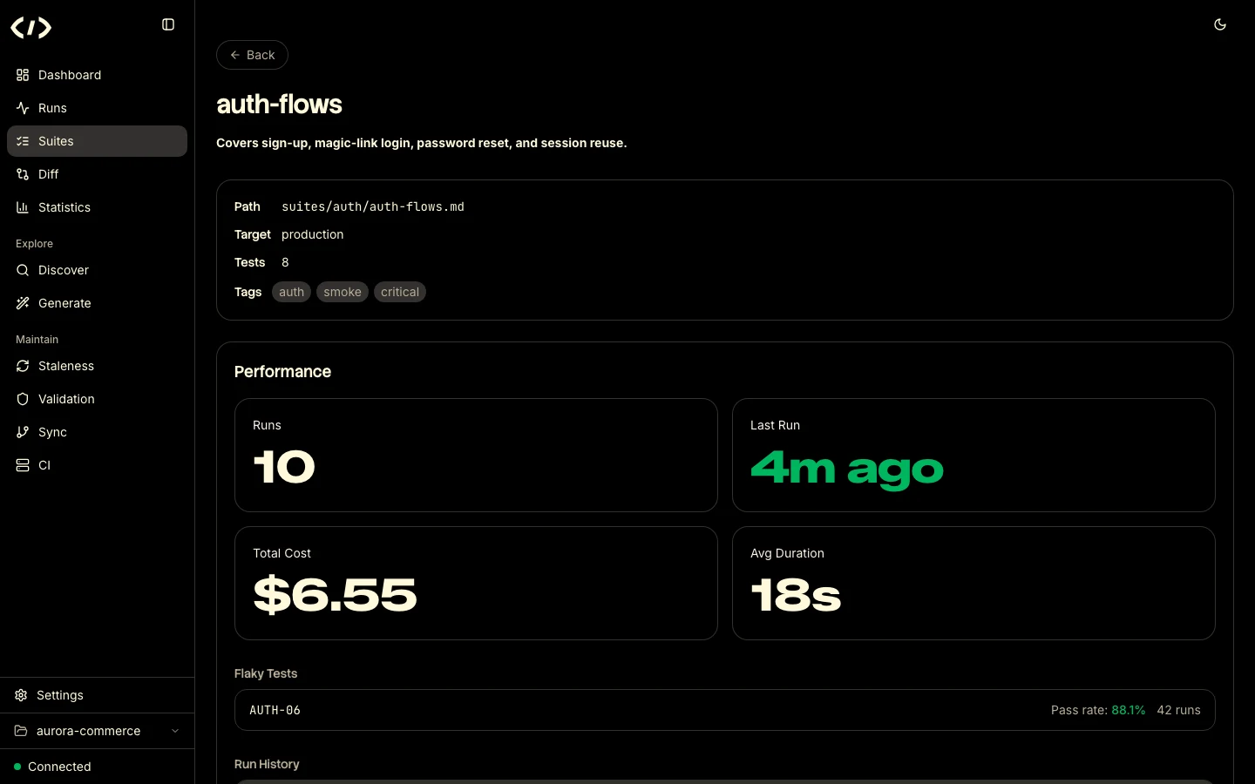The image size is (1255, 784).
Task: Toggle dark mode with the moon icon
Action: 1220,24
